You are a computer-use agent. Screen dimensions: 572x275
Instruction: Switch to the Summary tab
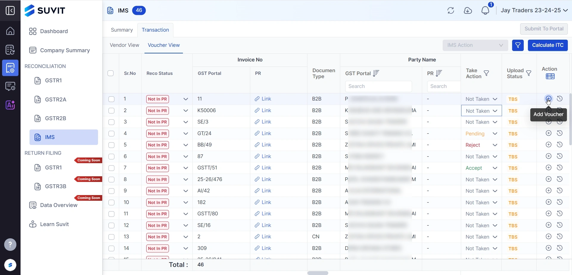tap(122, 30)
